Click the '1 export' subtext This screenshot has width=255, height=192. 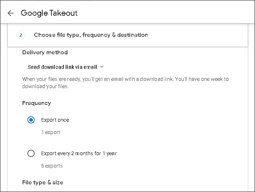[51, 132]
